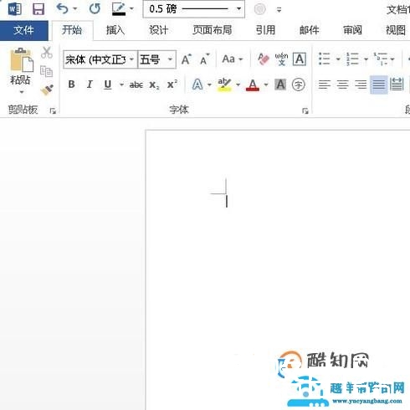
Task: Increase font size with grow font icon
Action: click(187, 59)
